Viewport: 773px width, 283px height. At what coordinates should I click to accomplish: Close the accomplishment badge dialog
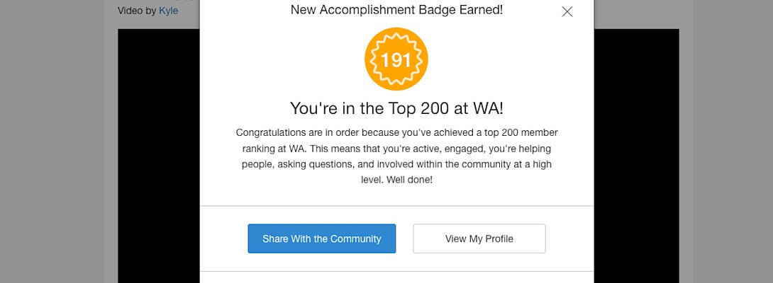point(567,11)
